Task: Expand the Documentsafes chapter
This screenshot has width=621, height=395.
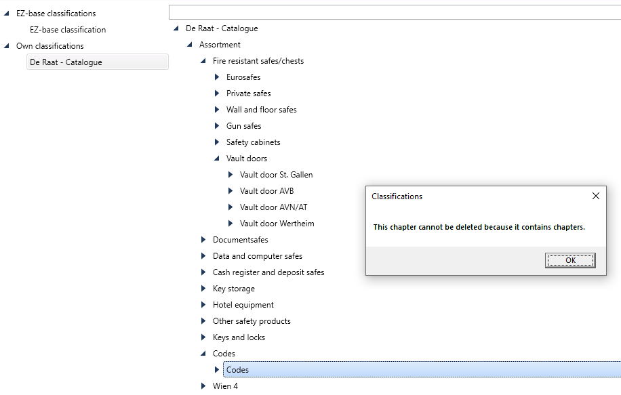Action: click(x=203, y=239)
